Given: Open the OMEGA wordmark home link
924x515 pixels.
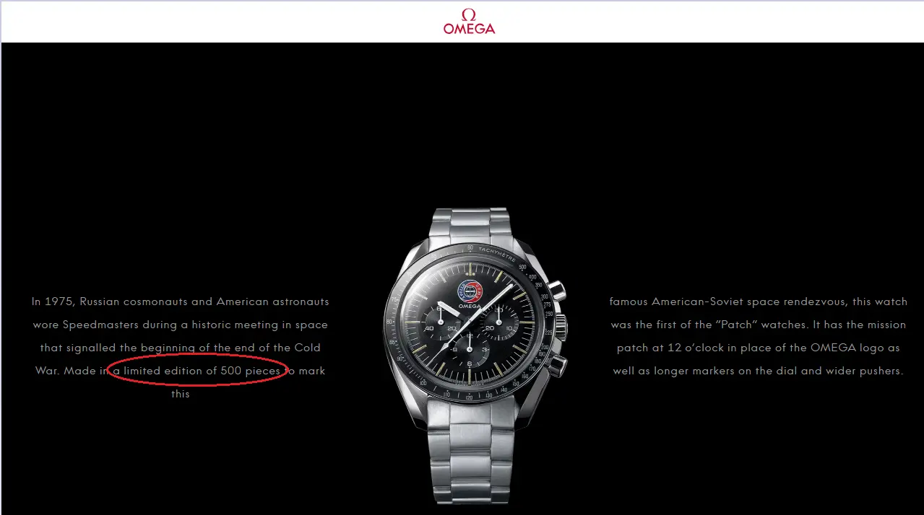Looking at the screenshot, I should click(470, 29).
